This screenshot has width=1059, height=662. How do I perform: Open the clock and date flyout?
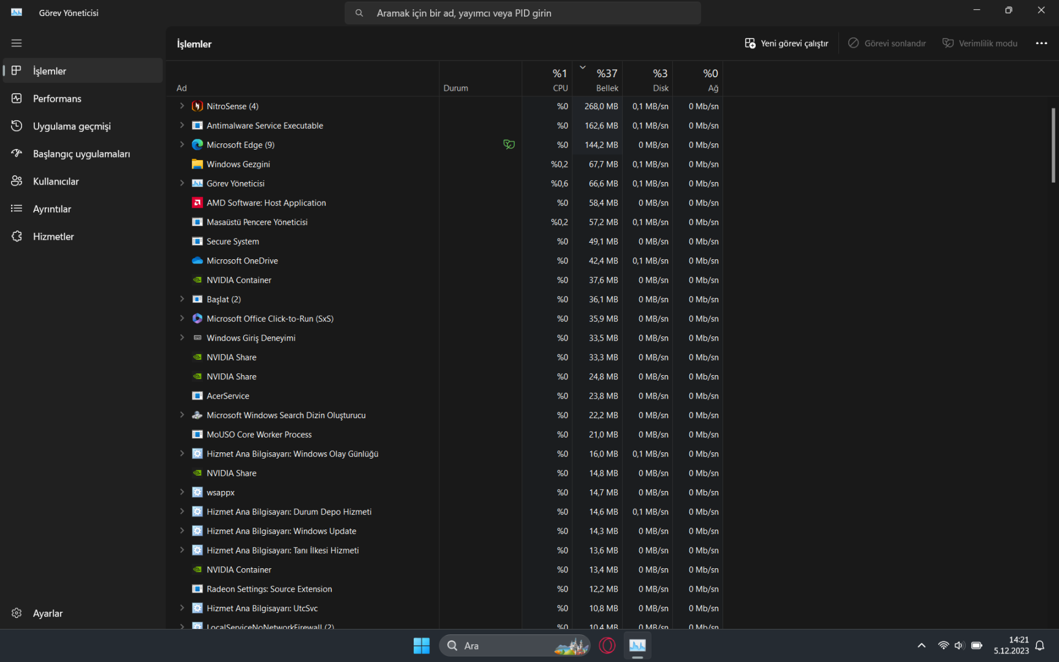[1011, 645]
